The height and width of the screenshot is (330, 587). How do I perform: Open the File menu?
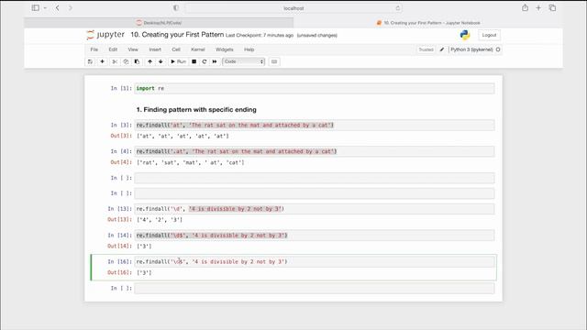pyautogui.click(x=94, y=49)
